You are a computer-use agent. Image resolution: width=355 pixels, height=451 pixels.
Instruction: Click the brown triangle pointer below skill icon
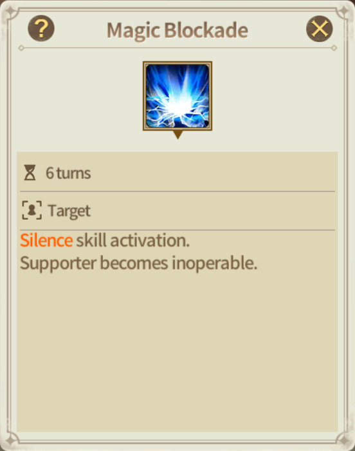pyautogui.click(x=177, y=135)
